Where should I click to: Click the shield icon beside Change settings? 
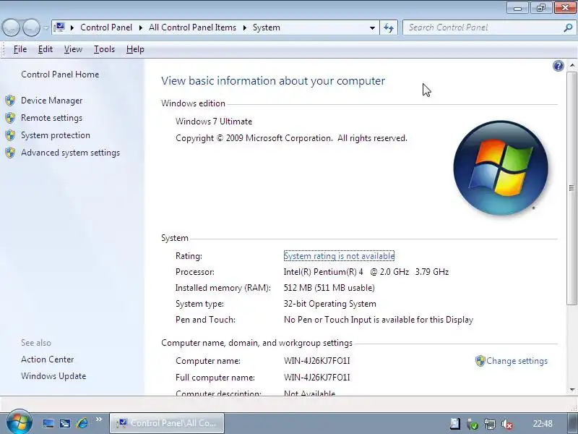tap(480, 361)
